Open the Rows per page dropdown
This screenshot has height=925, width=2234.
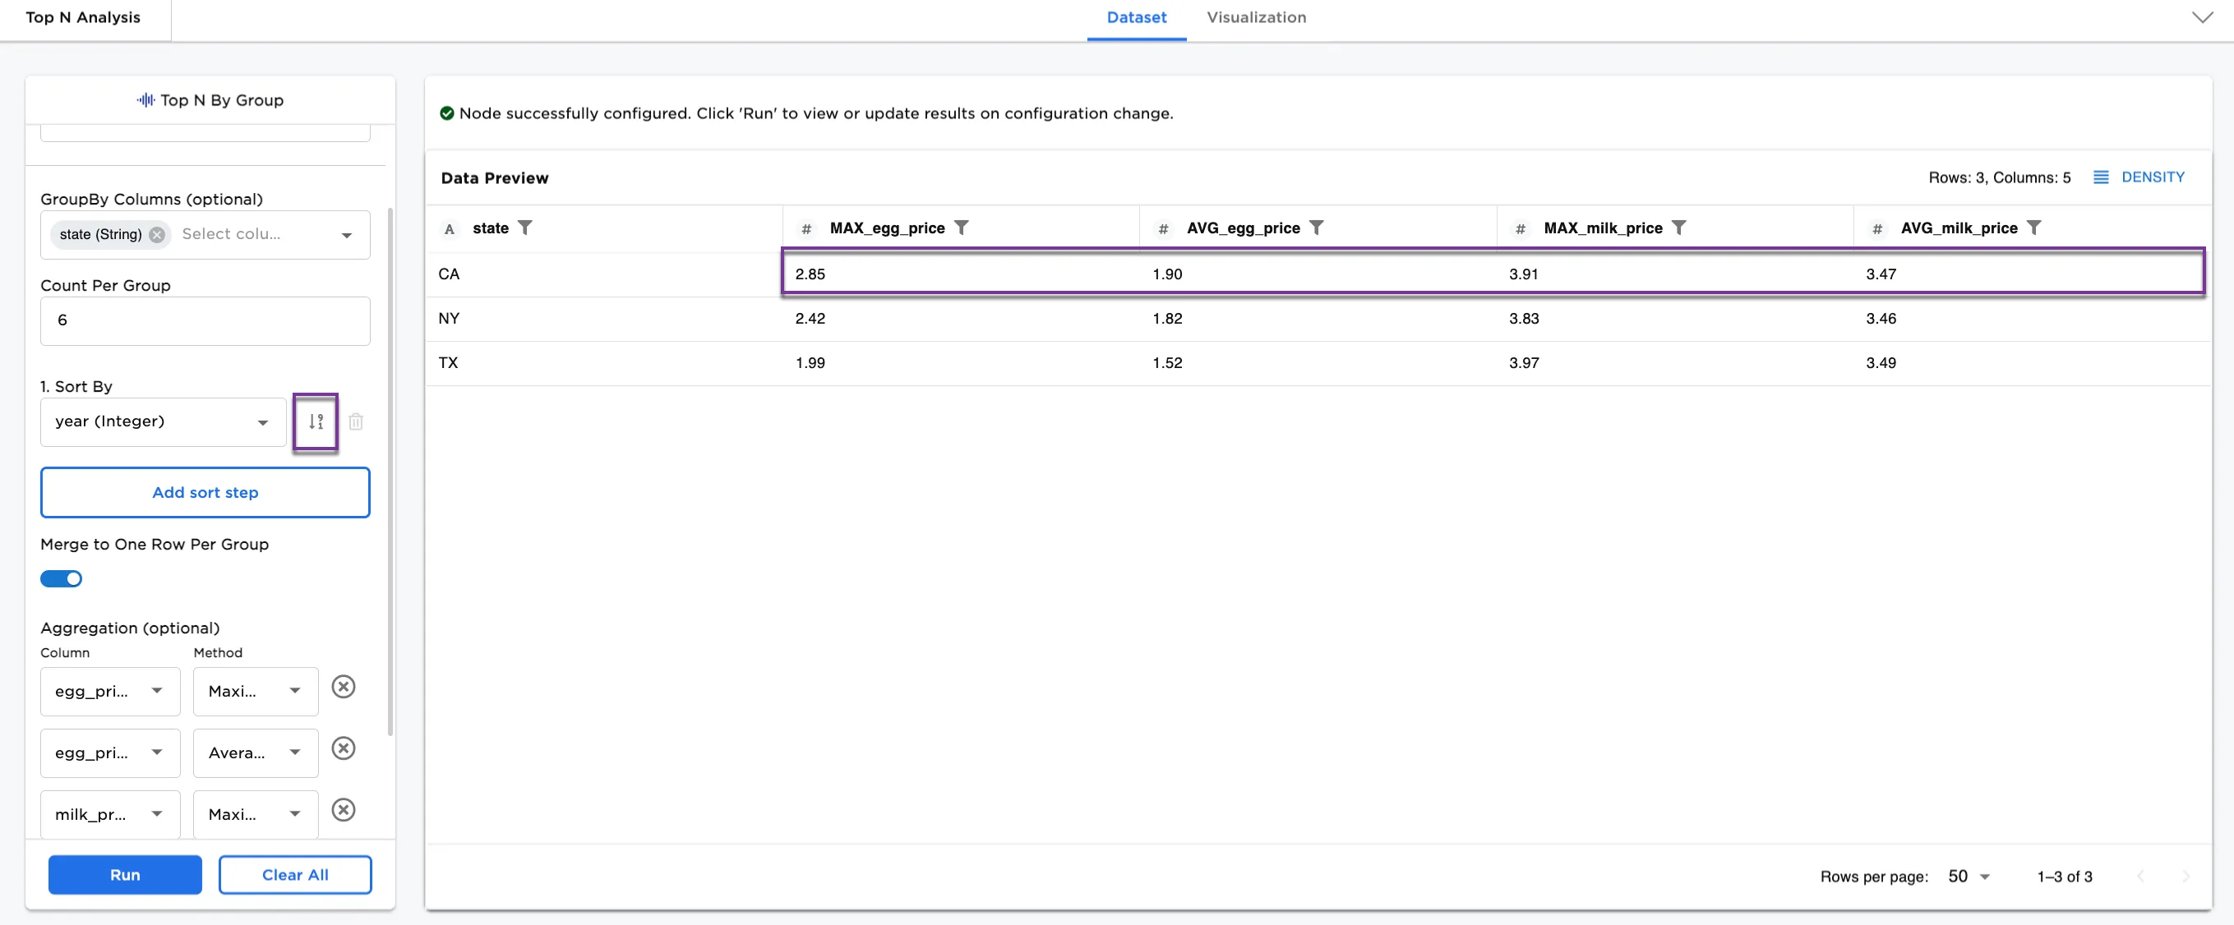(1969, 877)
